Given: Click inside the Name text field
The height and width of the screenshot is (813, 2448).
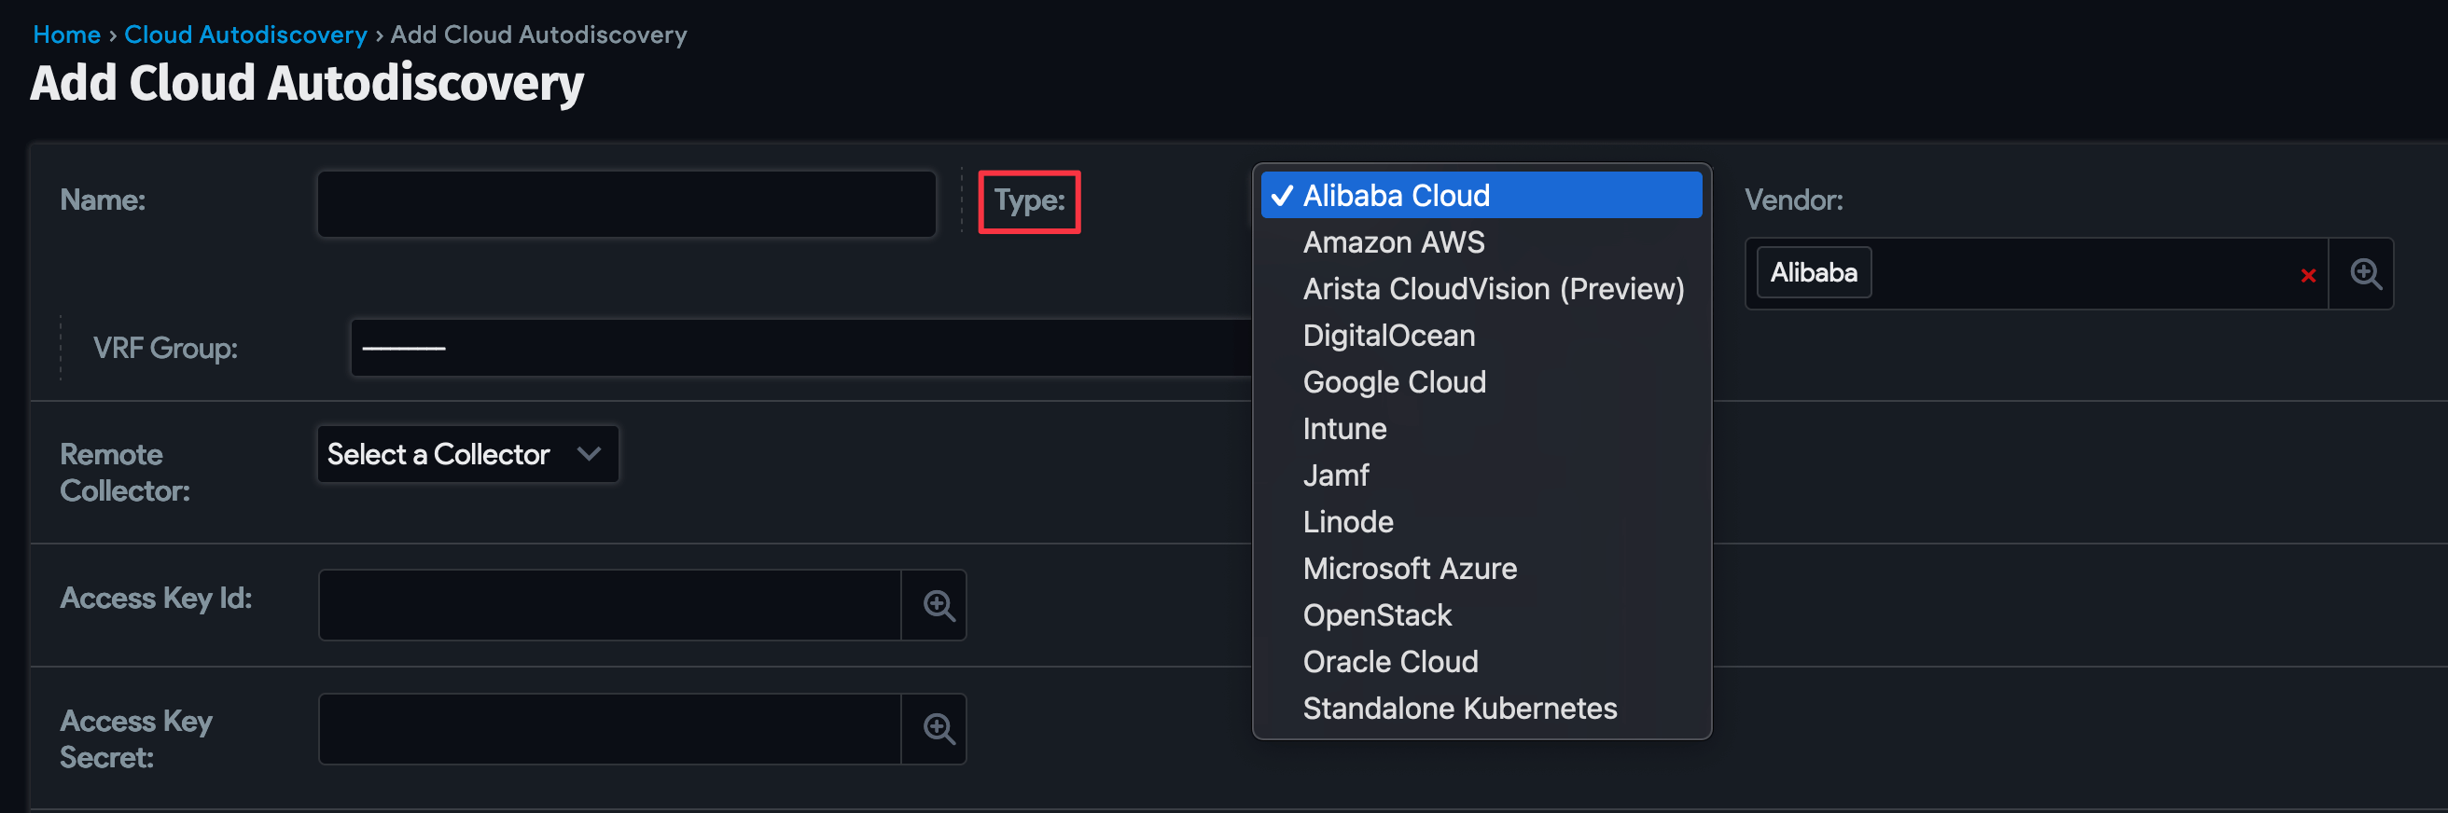Looking at the screenshot, I should pyautogui.click(x=627, y=202).
